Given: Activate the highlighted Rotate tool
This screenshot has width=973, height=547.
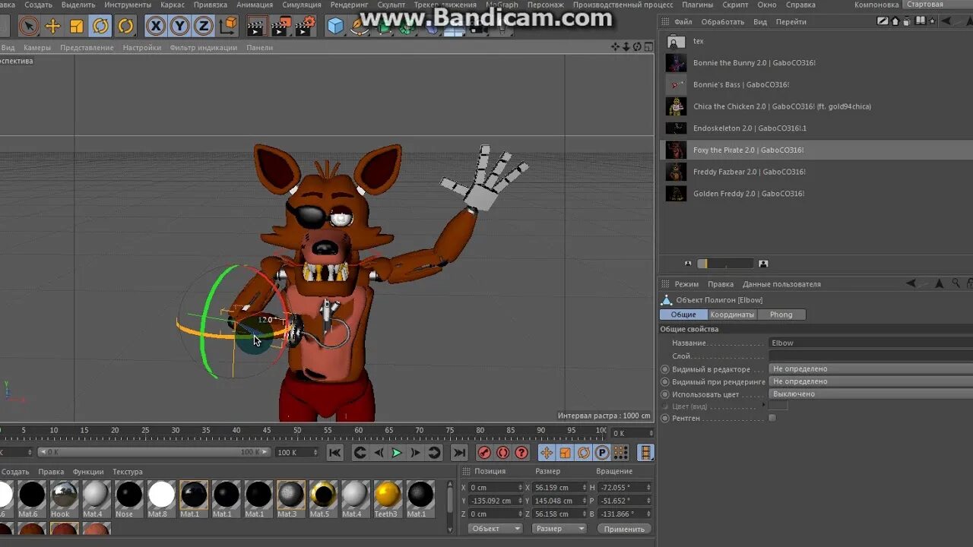Looking at the screenshot, I should pyautogui.click(x=100, y=27).
